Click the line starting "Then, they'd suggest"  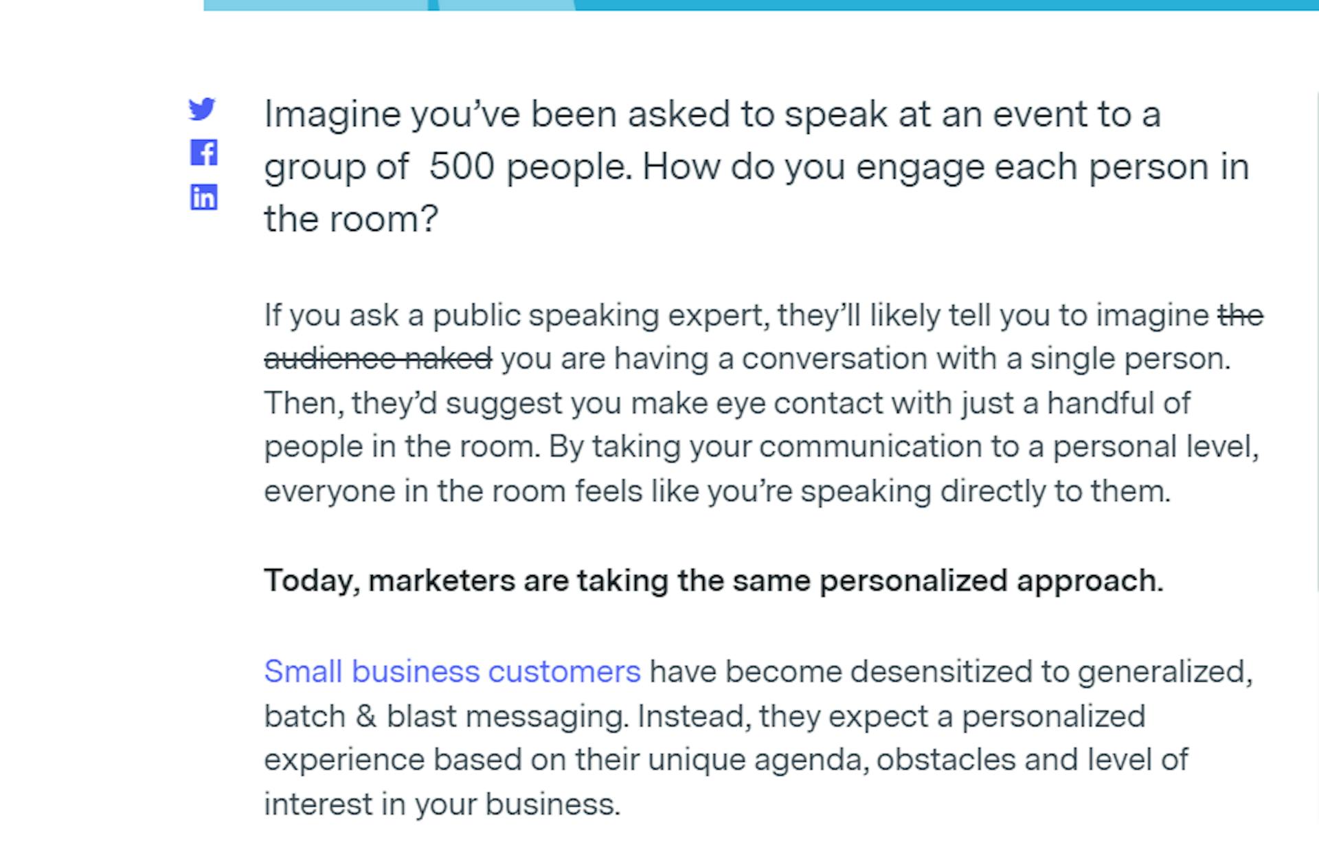click(x=728, y=403)
